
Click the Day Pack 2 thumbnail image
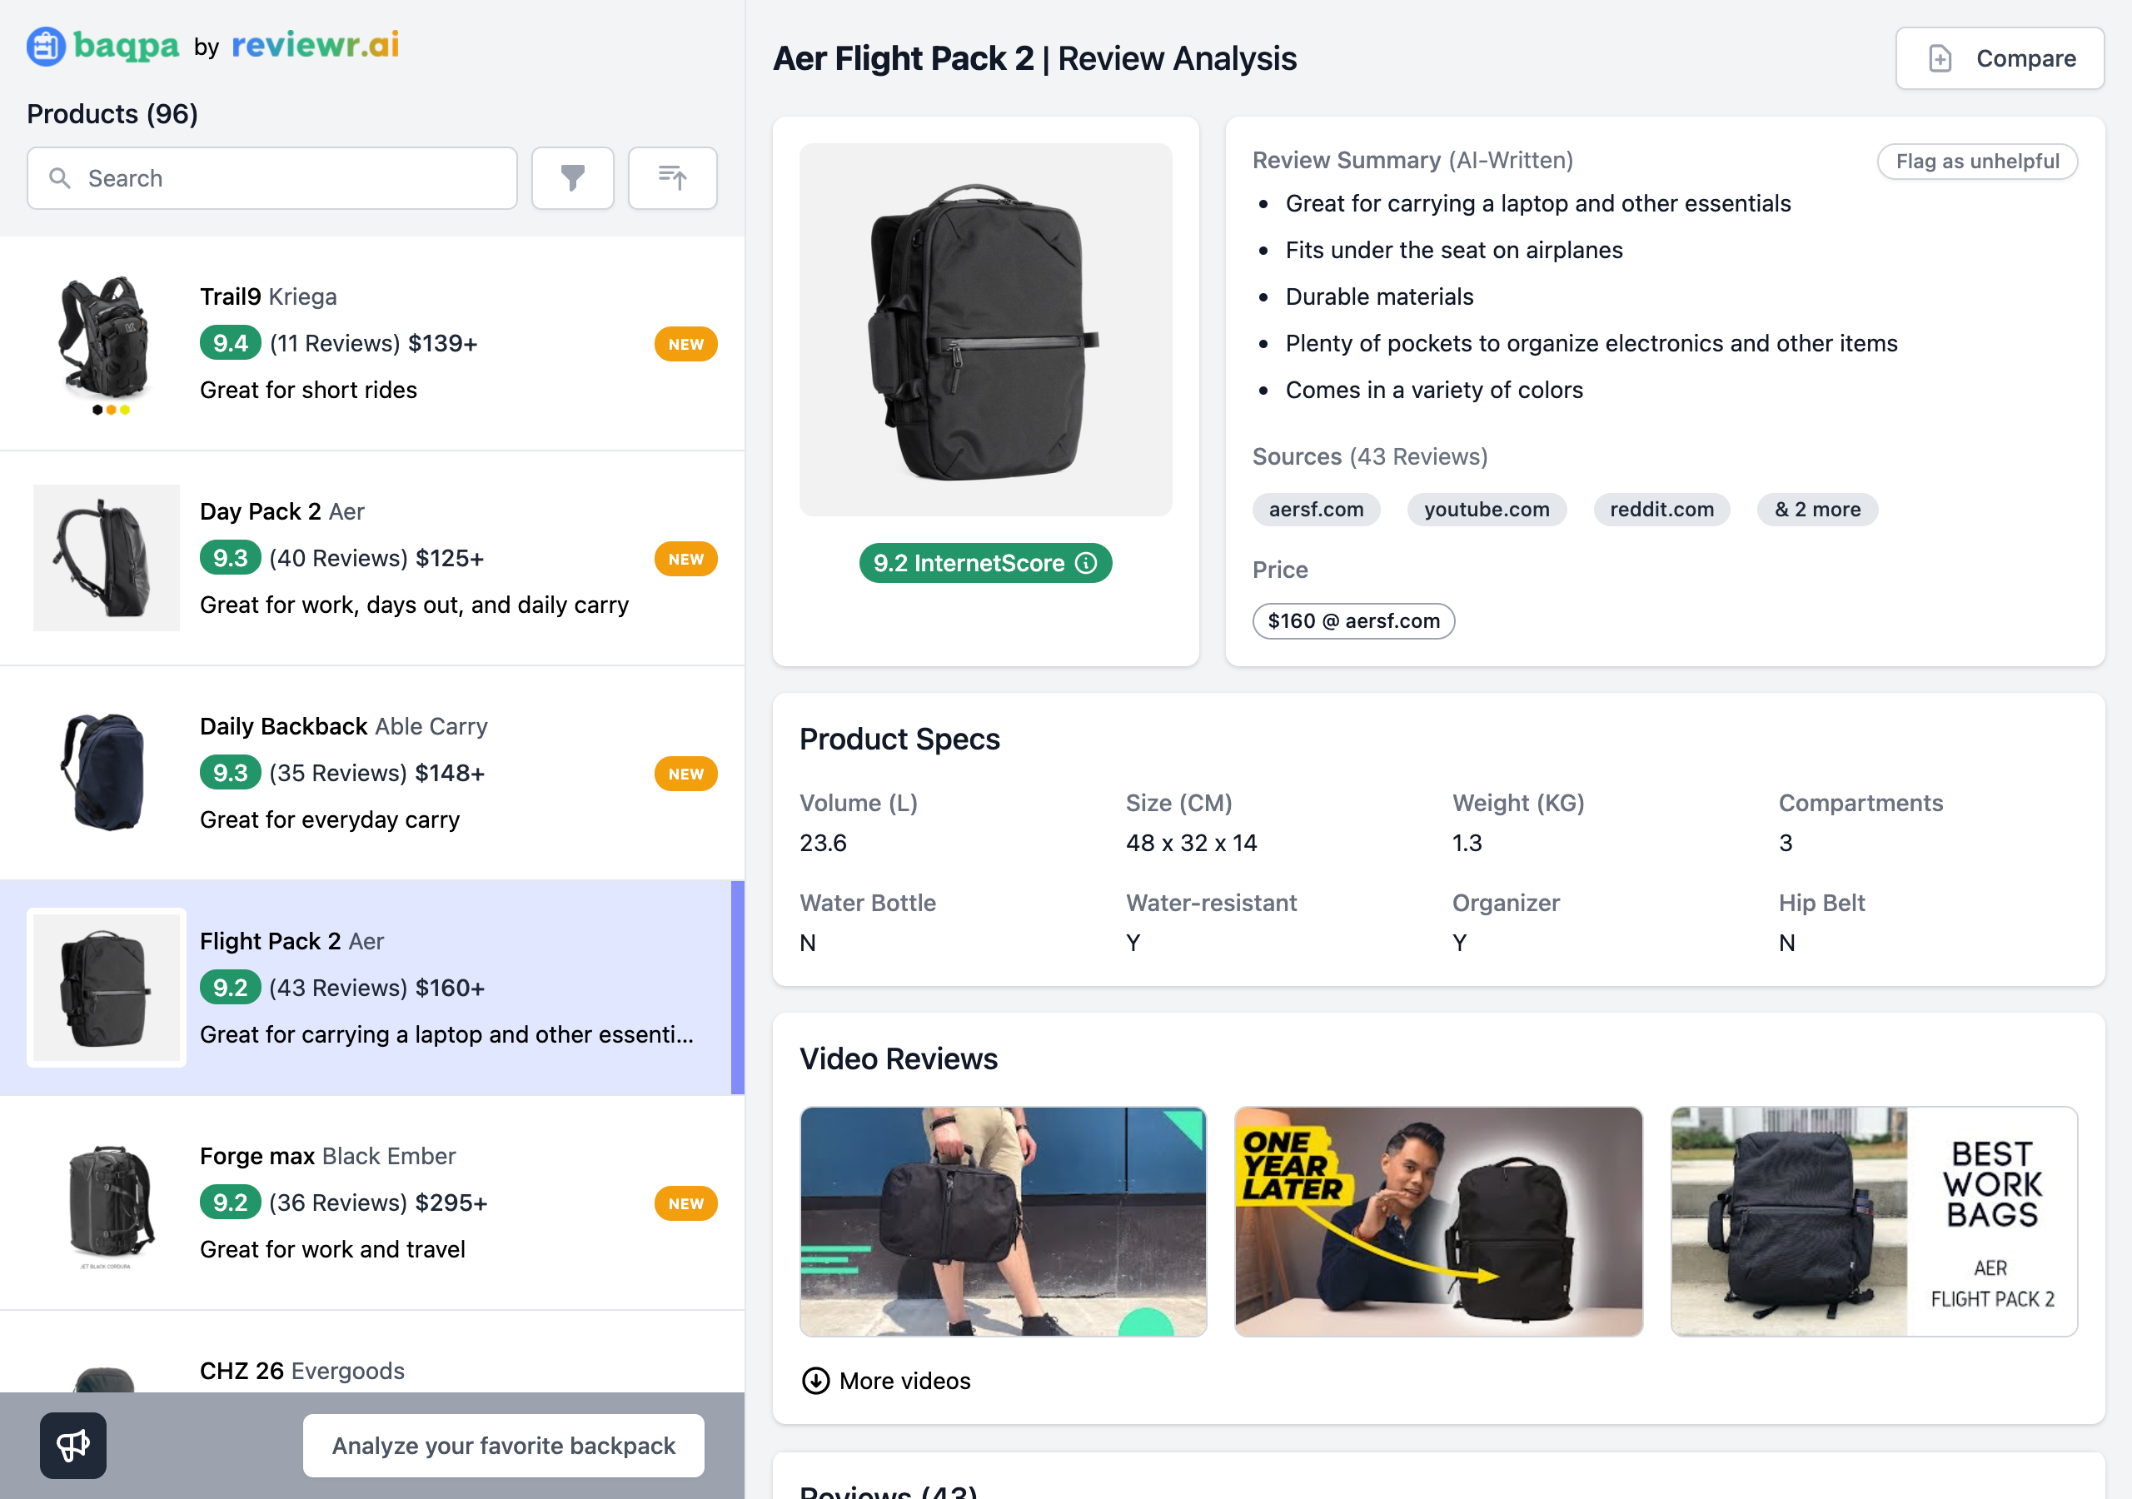[x=107, y=557]
